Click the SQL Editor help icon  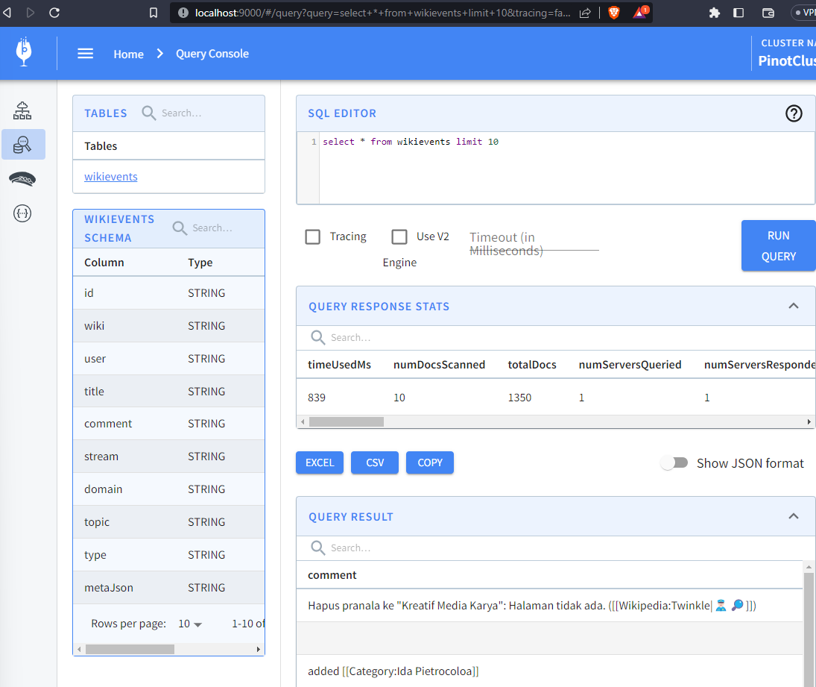793,113
